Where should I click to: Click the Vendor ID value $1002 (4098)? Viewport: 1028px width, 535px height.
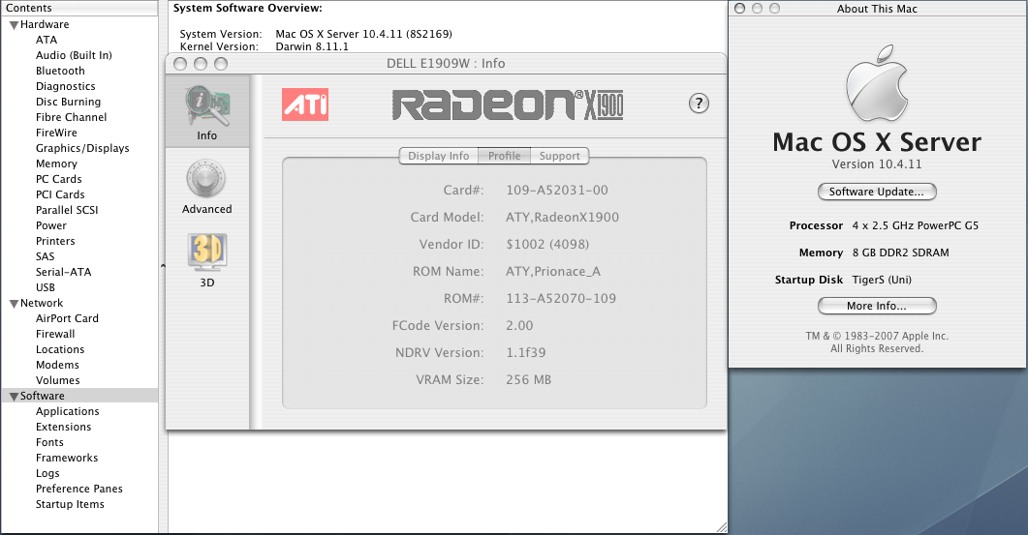pos(547,245)
